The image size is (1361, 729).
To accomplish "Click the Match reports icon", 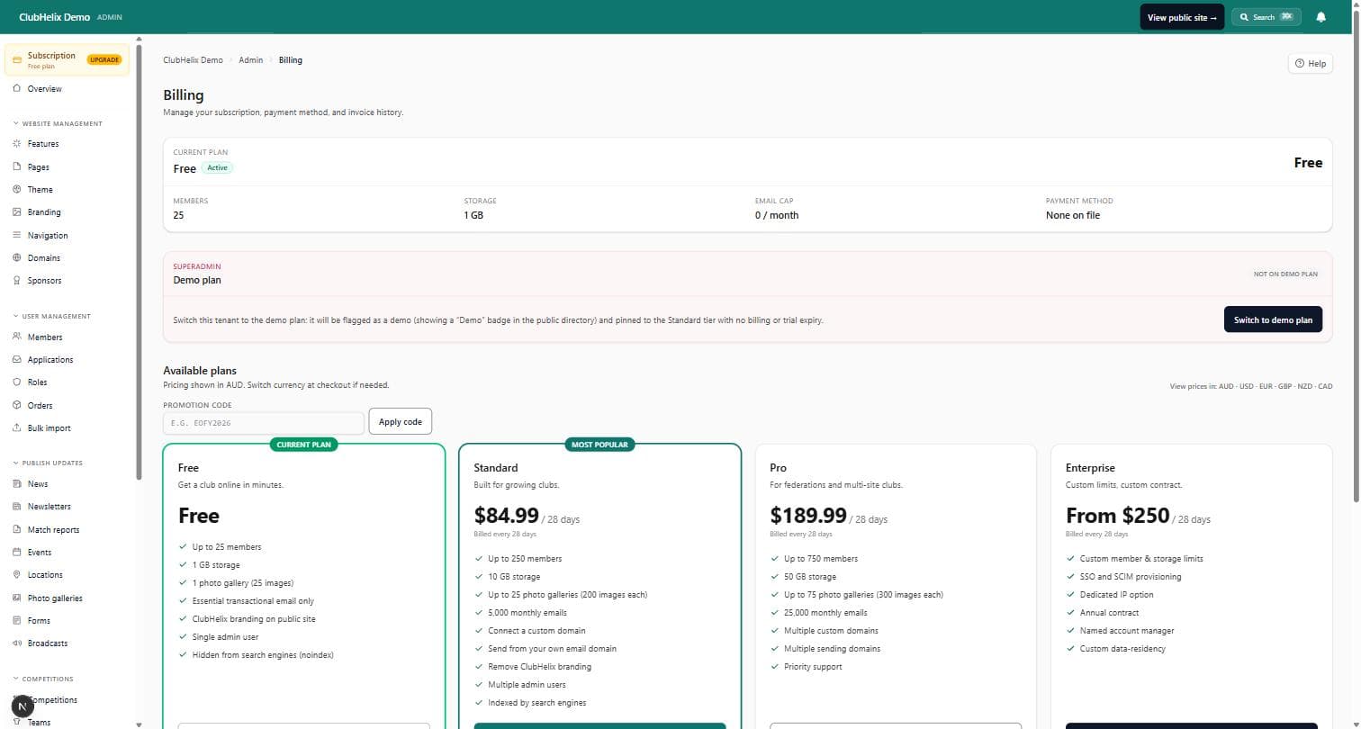I will tap(17, 529).
